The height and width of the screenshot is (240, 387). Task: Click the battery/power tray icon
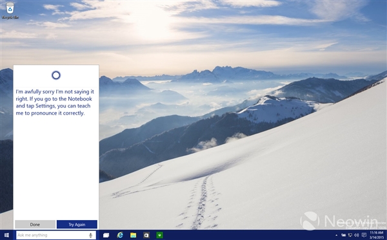343,235
